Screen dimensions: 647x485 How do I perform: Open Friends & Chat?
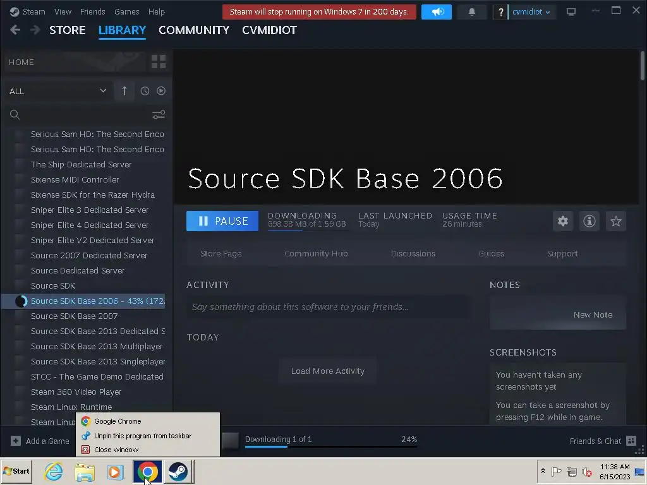(602, 441)
